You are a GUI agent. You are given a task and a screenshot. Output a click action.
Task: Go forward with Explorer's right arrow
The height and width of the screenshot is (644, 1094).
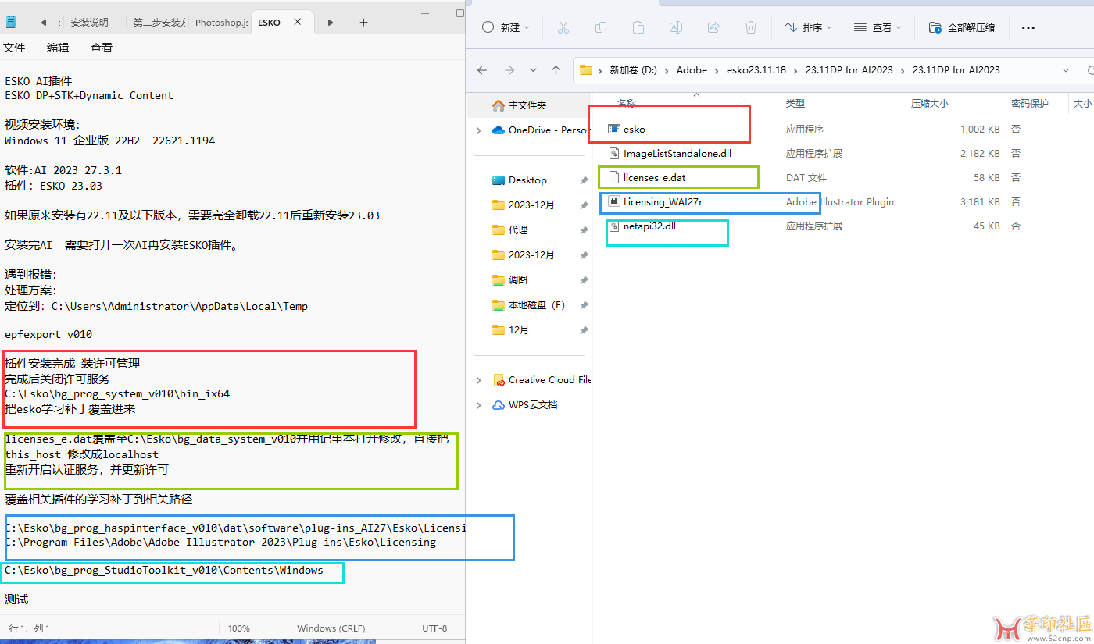coord(509,69)
